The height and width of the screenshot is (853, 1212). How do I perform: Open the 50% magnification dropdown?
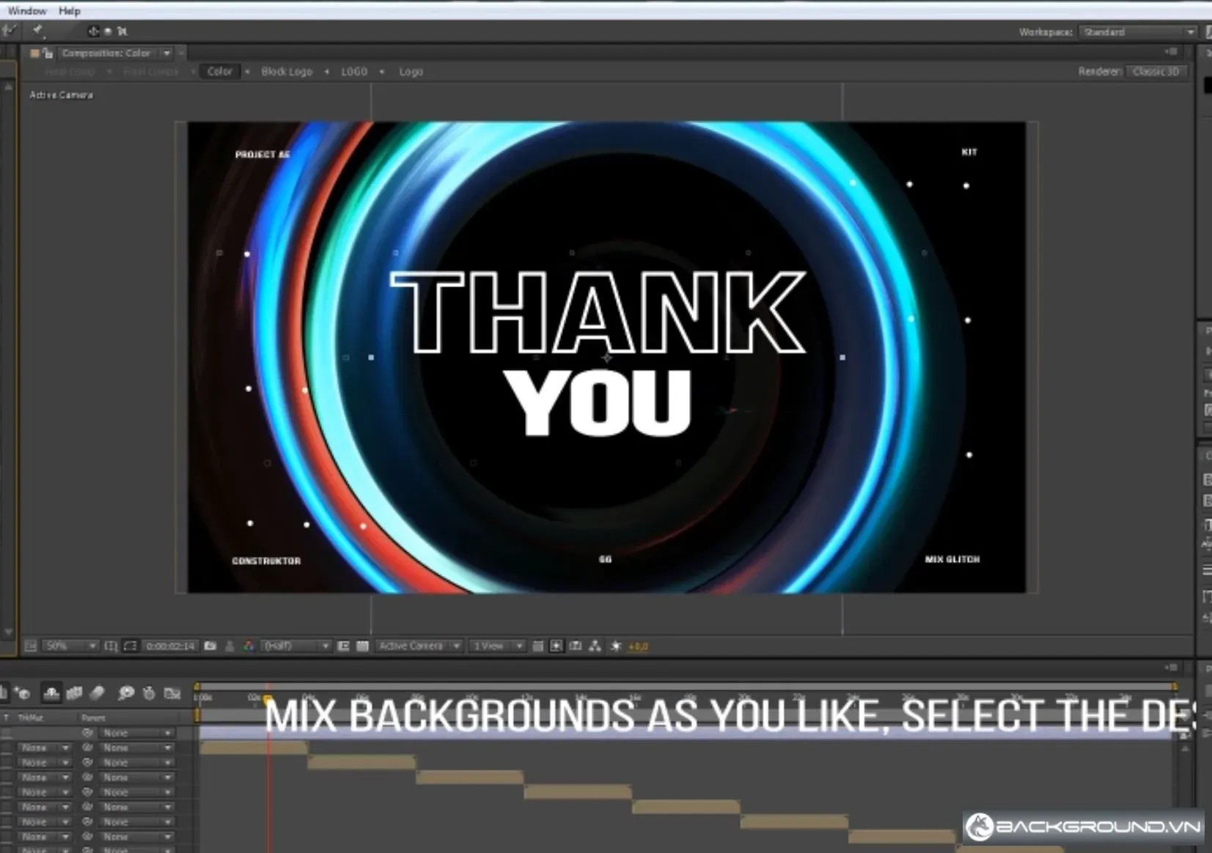point(70,646)
